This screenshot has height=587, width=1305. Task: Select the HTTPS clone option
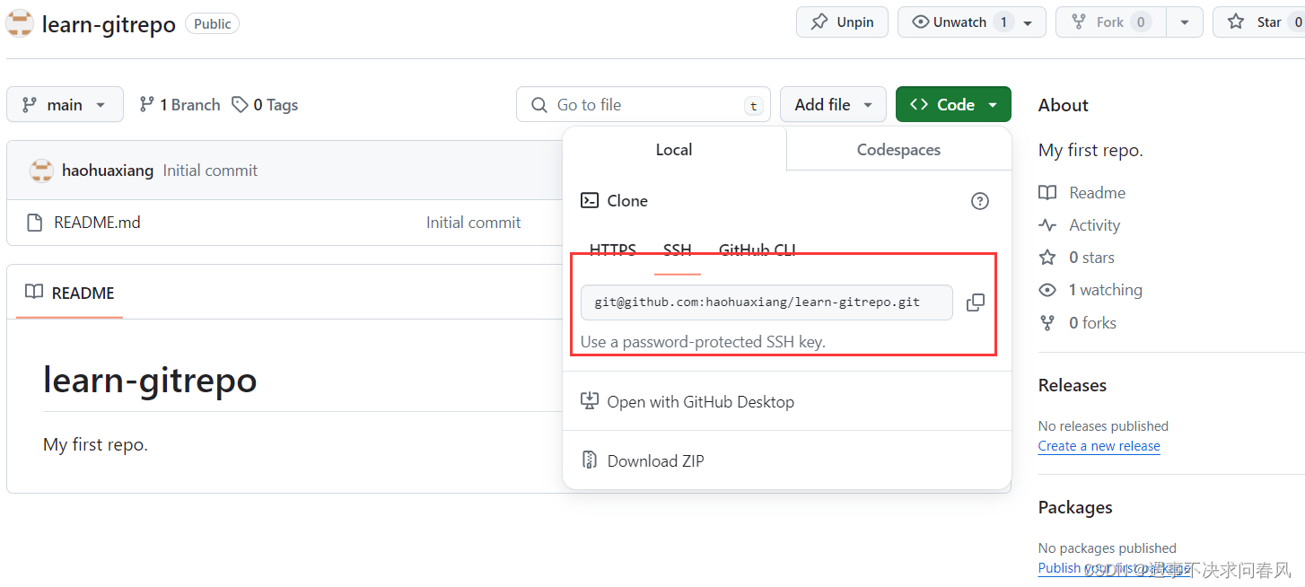613,250
